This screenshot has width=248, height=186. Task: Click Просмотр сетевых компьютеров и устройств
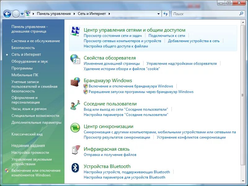point(122,41)
